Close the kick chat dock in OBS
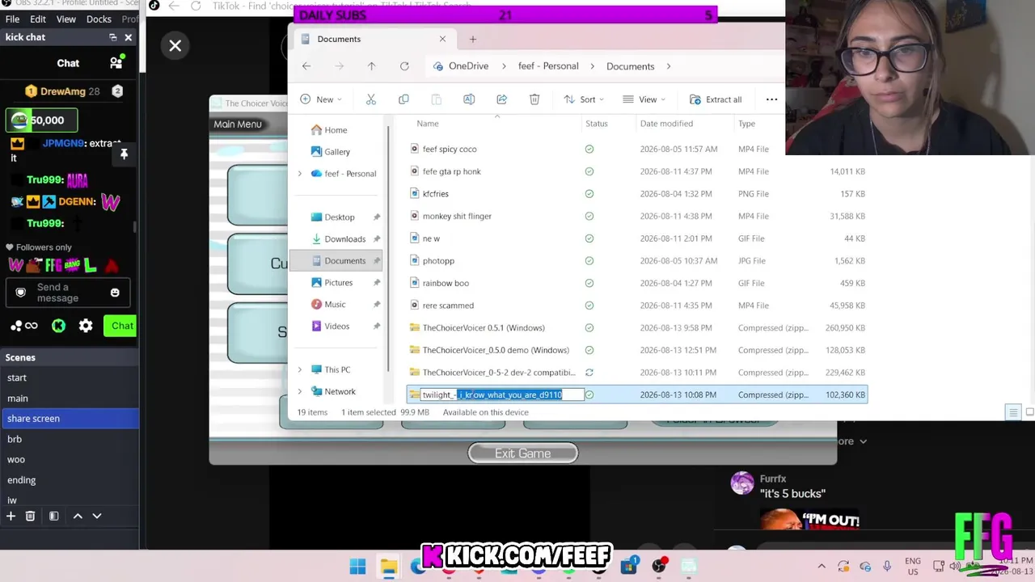 point(128,37)
